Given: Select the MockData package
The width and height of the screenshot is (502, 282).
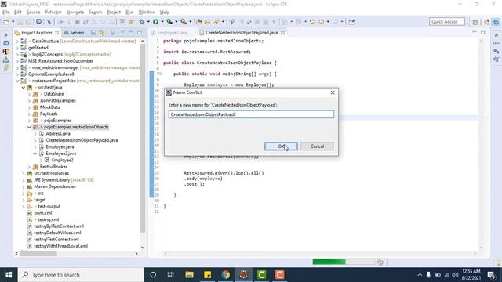Looking at the screenshot, I should pyautogui.click(x=49, y=107).
